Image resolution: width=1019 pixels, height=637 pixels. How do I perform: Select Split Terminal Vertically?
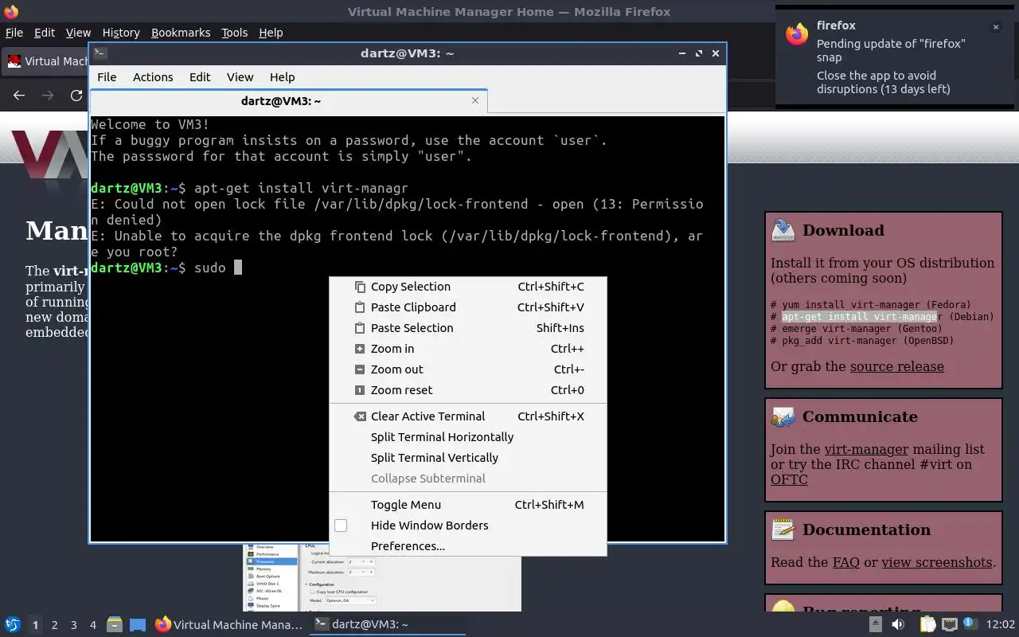(468, 458)
